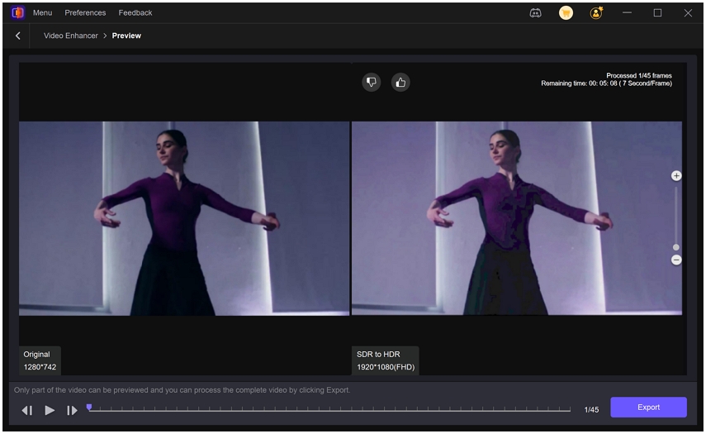
Task: Click the timeline playhead marker
Action: tap(89, 408)
